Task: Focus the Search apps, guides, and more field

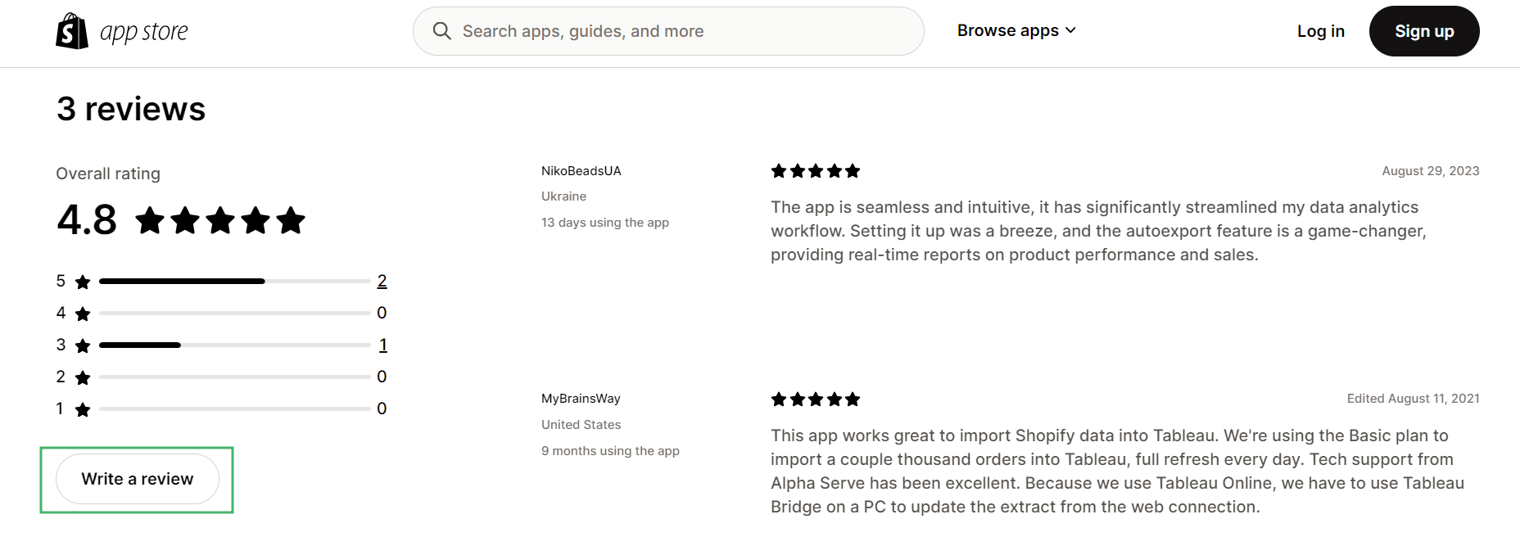Action: point(680,31)
